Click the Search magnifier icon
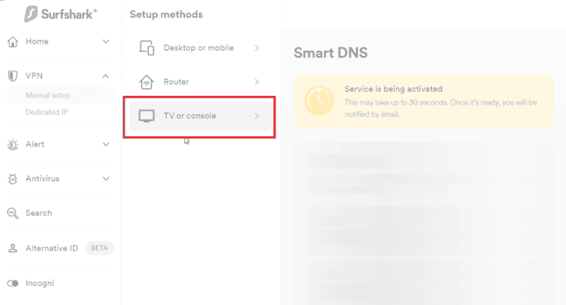 point(12,213)
